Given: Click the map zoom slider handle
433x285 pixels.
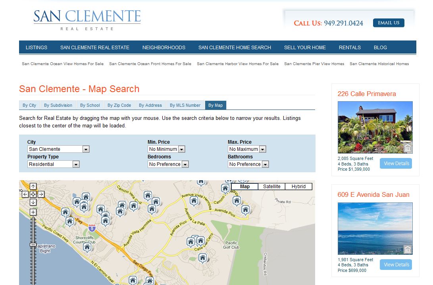Looking at the screenshot, I should [33, 245].
